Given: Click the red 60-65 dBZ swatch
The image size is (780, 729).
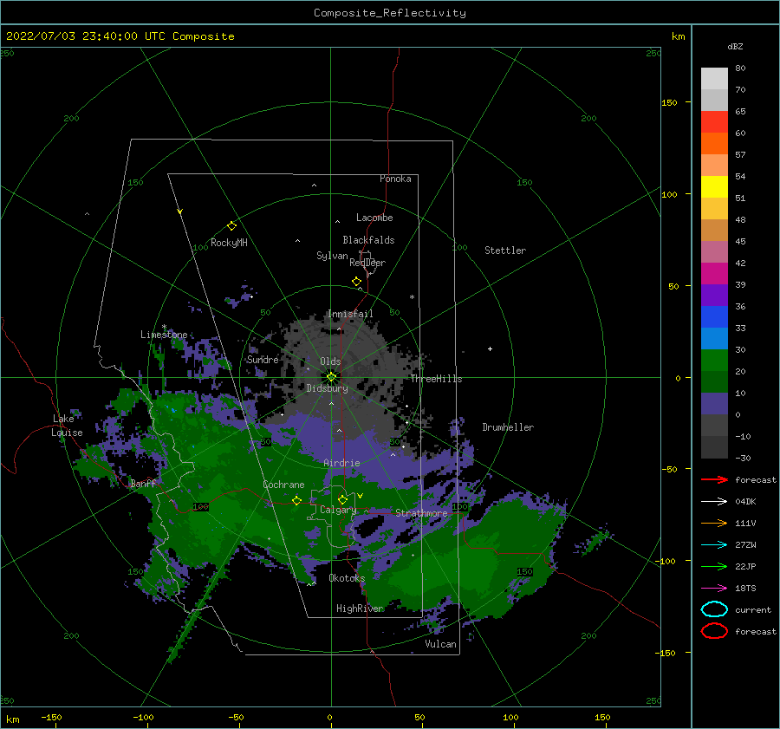Looking at the screenshot, I should [714, 122].
